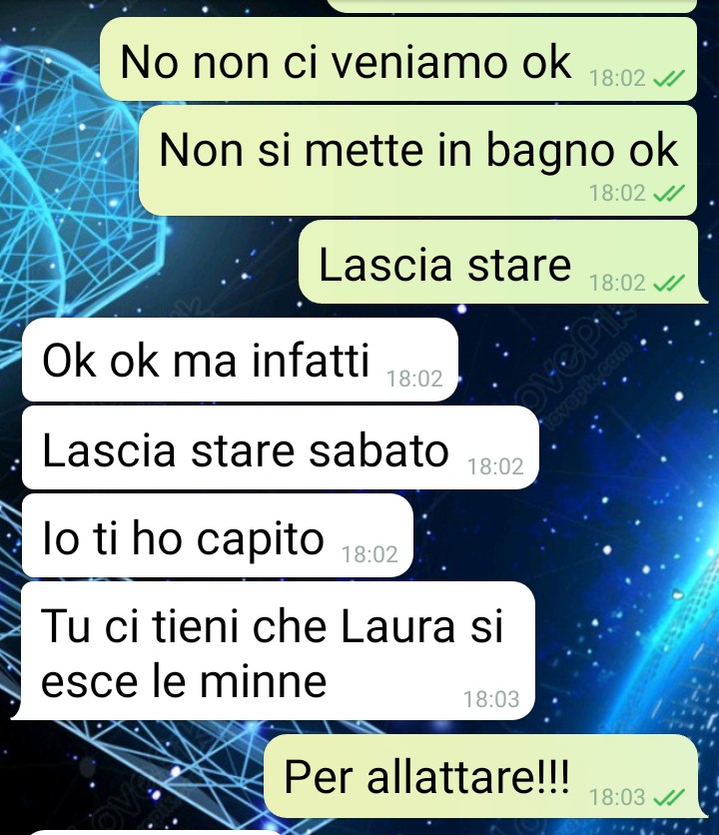Tap the 18:03 timestamp on the Laura message
The height and width of the screenshot is (835, 719).
tap(491, 699)
